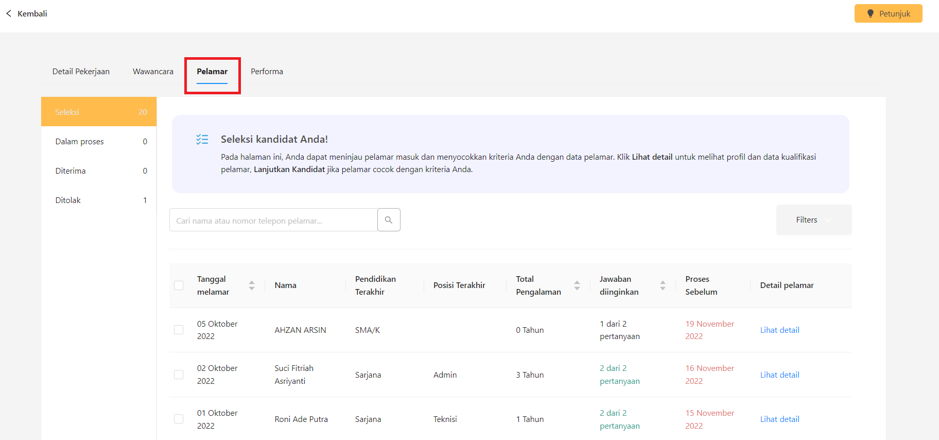Sort by Tanggal melamar column arrows
This screenshot has height=440, width=939.
[x=252, y=285]
